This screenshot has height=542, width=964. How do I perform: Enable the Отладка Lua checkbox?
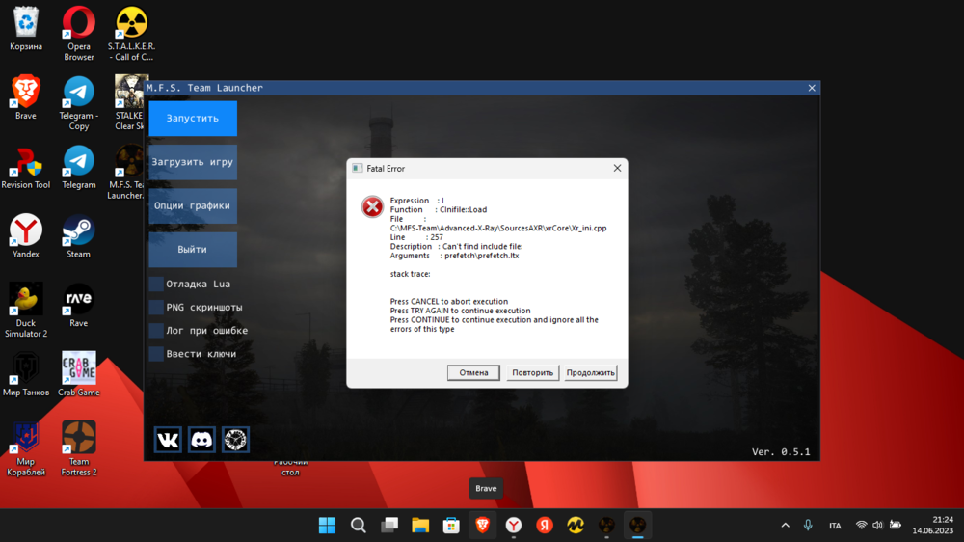pyautogui.click(x=156, y=285)
